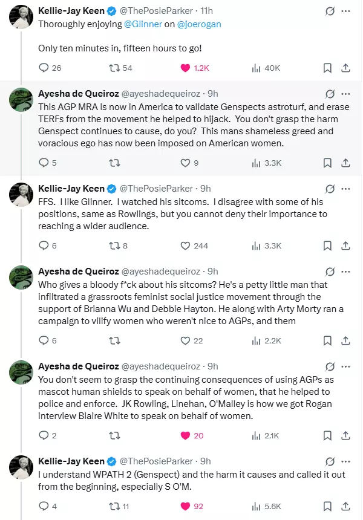Unlike the last tweet with 92 likes

pos(185,507)
